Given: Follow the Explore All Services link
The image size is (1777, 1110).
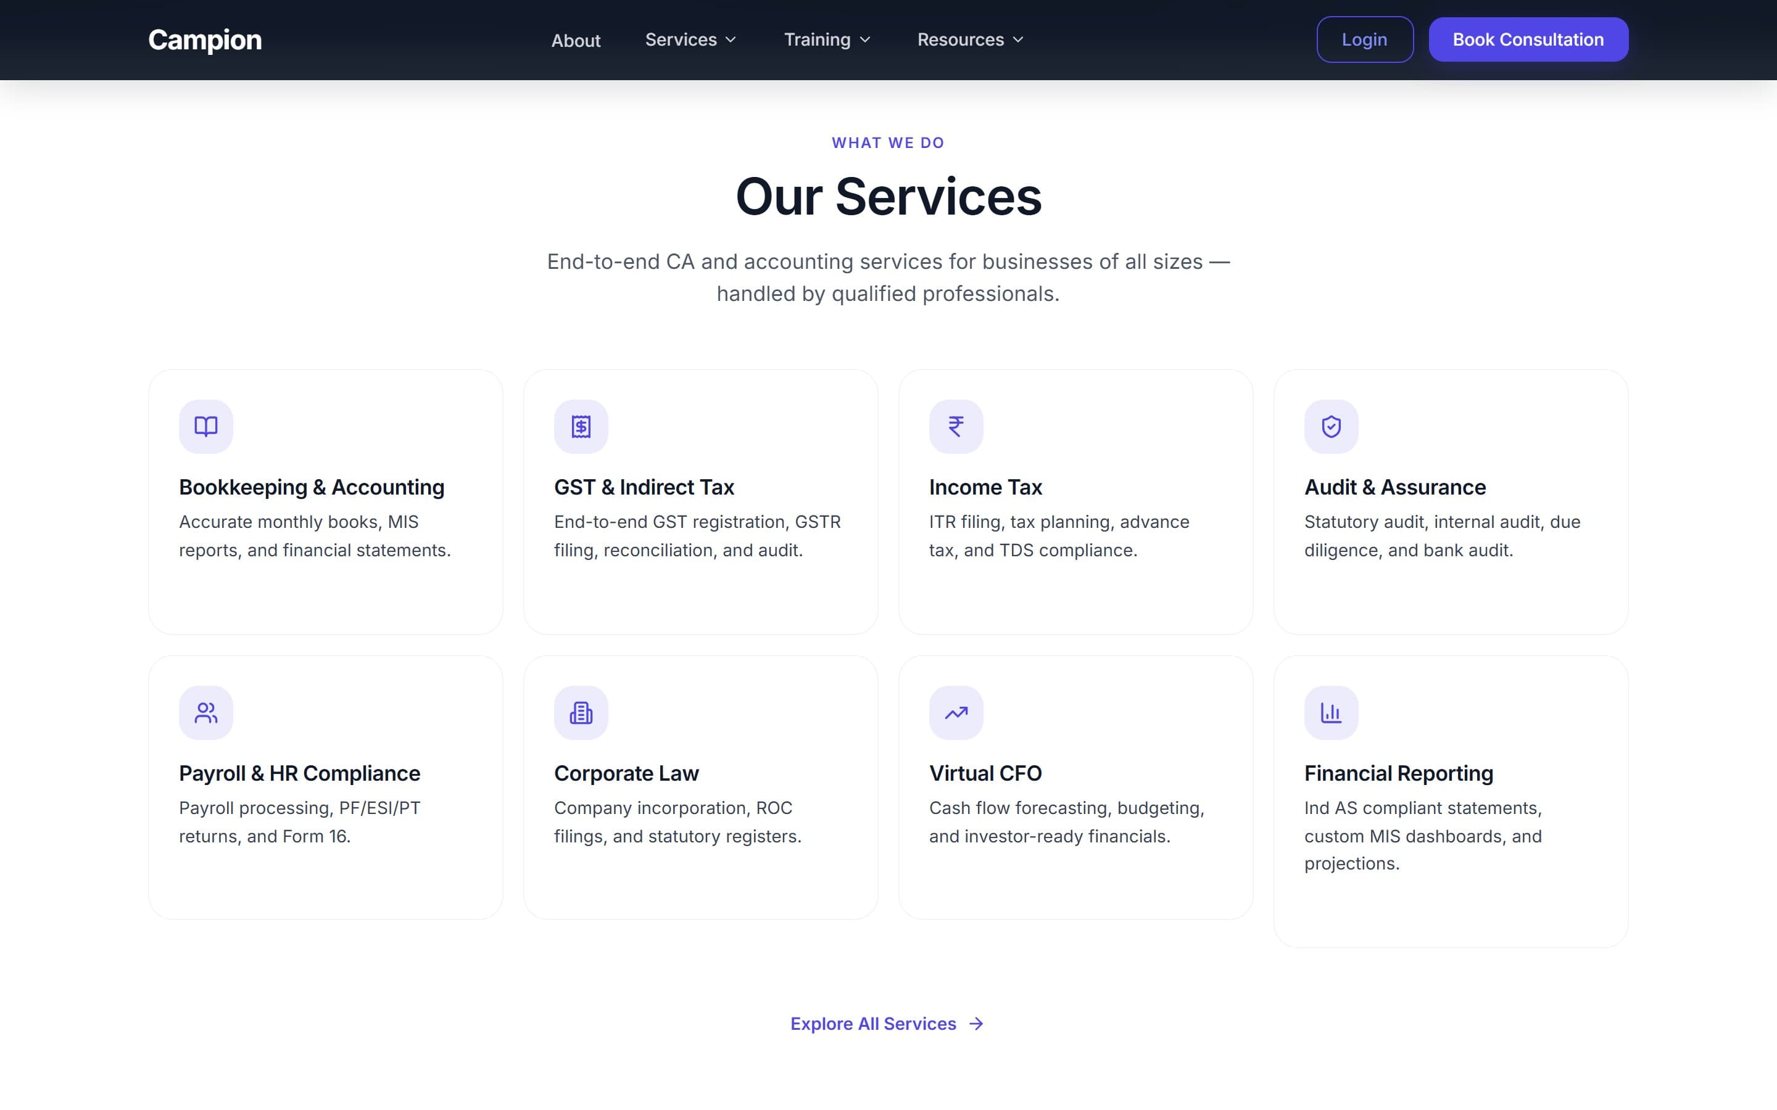Looking at the screenshot, I should click(888, 1024).
